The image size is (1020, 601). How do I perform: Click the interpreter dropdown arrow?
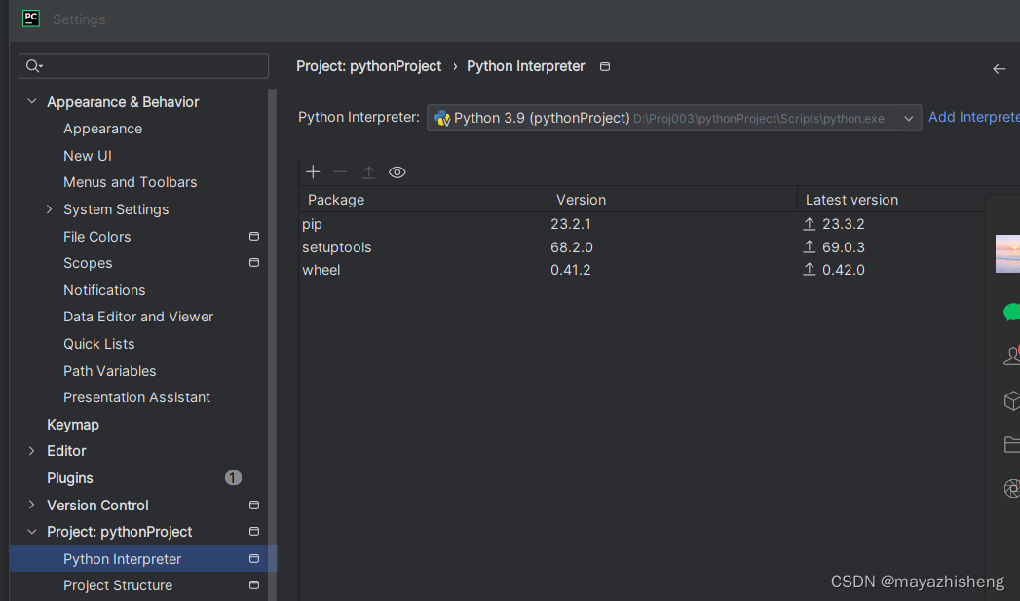[x=908, y=119]
